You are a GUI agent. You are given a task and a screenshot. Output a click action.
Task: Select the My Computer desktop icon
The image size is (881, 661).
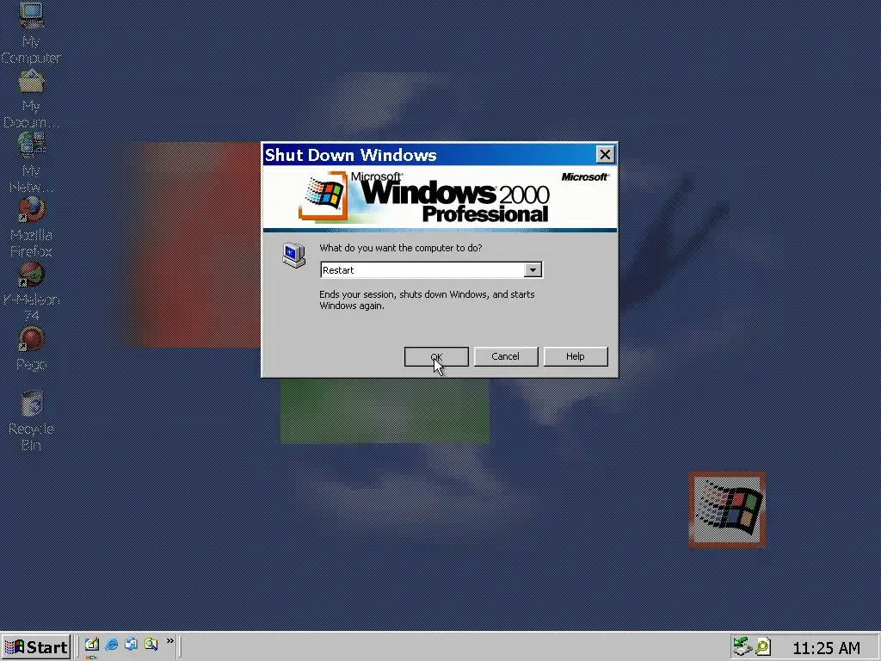pyautogui.click(x=31, y=34)
